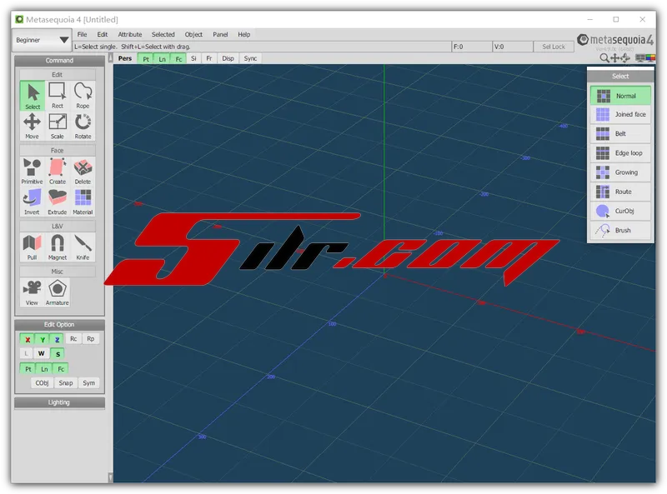The image size is (667, 494).
Task: Expand the Lighting panel
Action: tap(59, 402)
